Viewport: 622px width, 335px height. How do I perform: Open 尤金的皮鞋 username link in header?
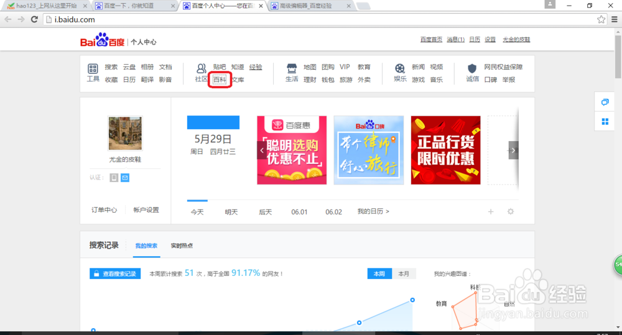point(516,40)
